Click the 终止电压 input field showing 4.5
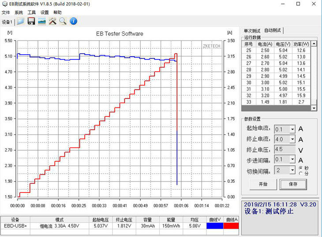This screenshot has height=237, width=322. (x=285, y=149)
